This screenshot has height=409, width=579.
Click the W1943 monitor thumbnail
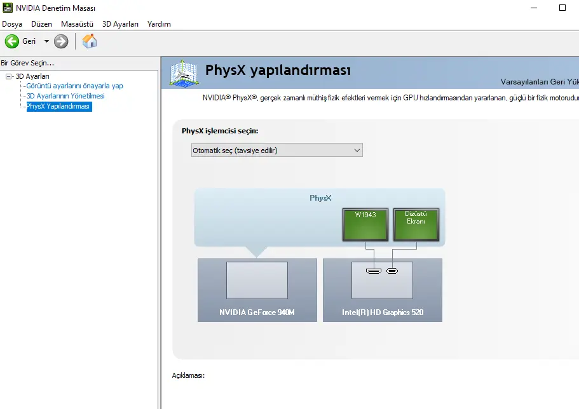tap(365, 225)
